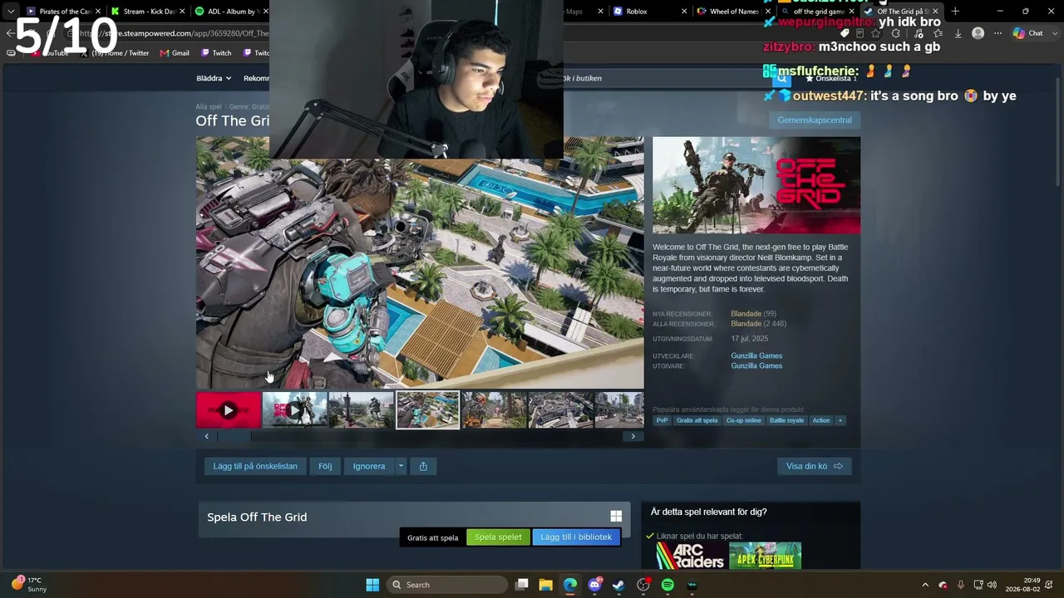Click Lägg till på önskelistan button
This screenshot has width=1064, height=598.
tap(255, 466)
